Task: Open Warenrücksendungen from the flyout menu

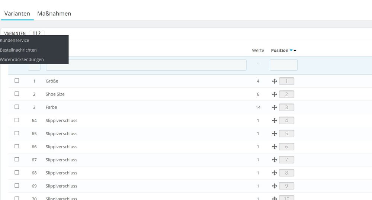Action: [x=22, y=59]
